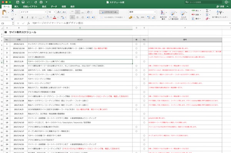The image size is (231, 153).
Task: Click the increase indent icon
Action: click(94, 17)
